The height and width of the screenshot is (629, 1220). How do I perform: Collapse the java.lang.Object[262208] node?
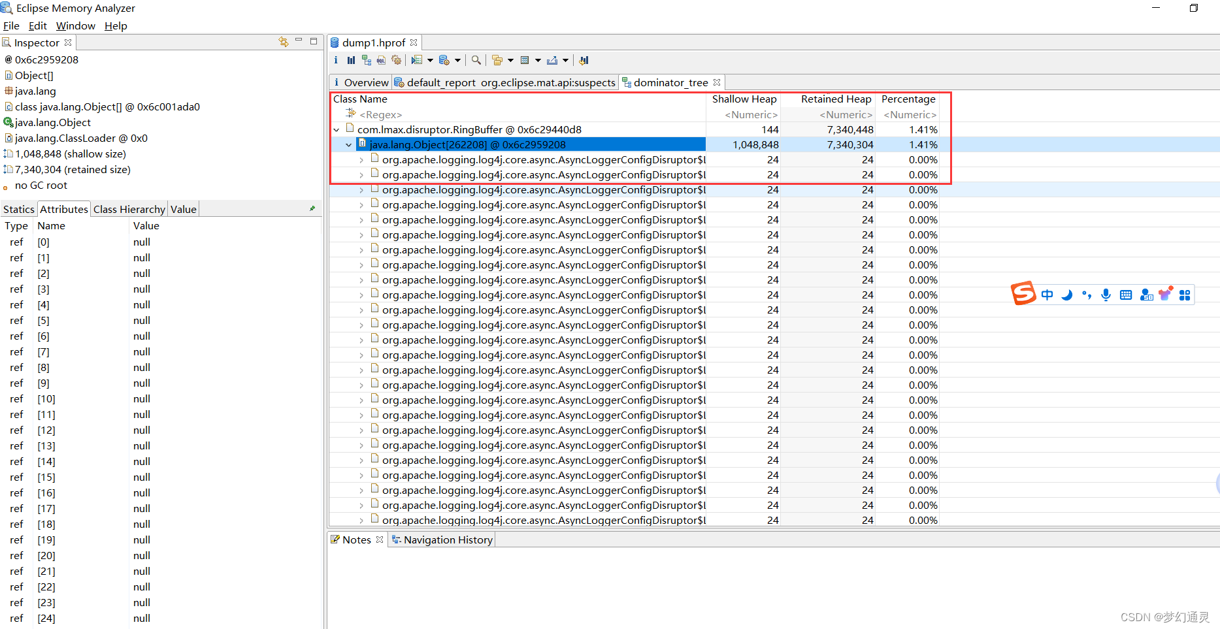(x=349, y=145)
